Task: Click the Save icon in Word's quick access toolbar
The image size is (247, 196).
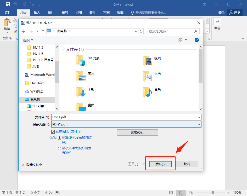Action: [8, 4]
